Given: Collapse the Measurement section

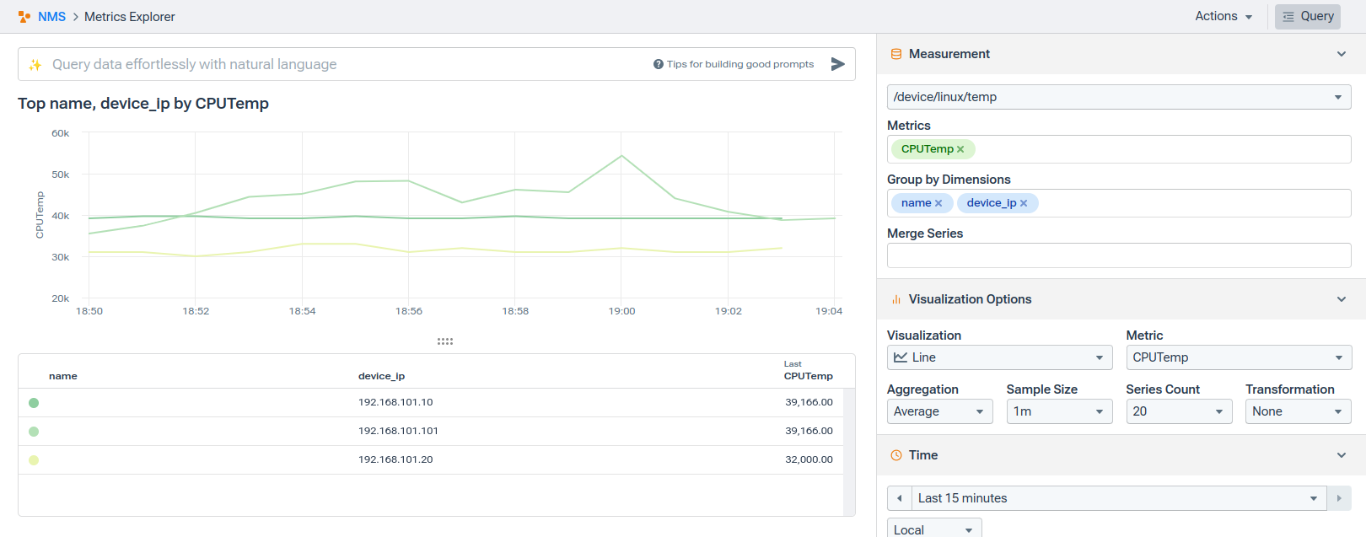Looking at the screenshot, I should click(1342, 54).
